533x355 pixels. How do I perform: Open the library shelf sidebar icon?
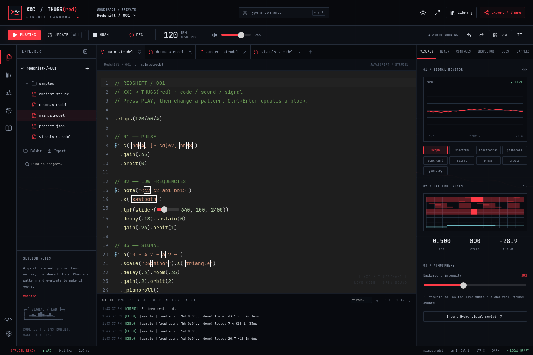[x=9, y=75]
